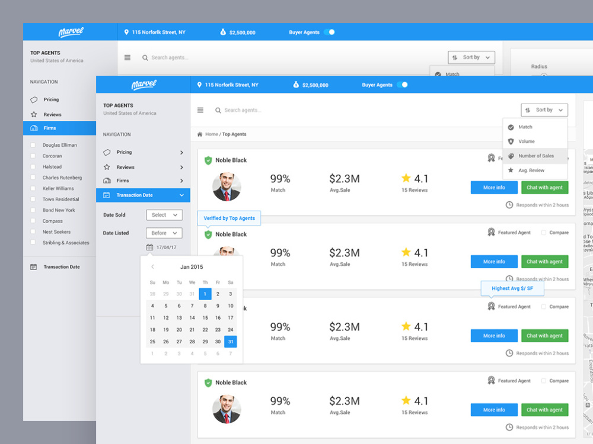
Task: Open Sort by dropdown in back window
Action: pyautogui.click(x=471, y=57)
